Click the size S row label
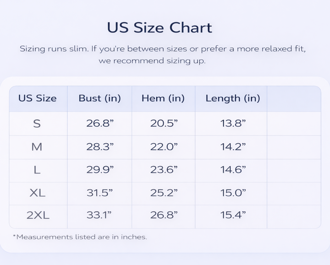The image size is (330, 265). 37,123
